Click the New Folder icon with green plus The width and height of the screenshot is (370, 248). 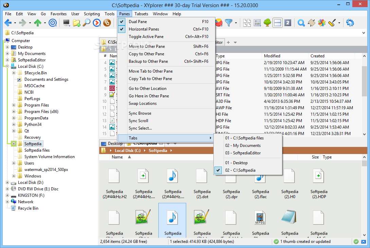click(x=76, y=23)
